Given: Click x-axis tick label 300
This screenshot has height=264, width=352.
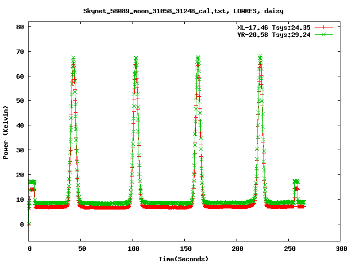Looking at the screenshot, I should pos(342,249).
